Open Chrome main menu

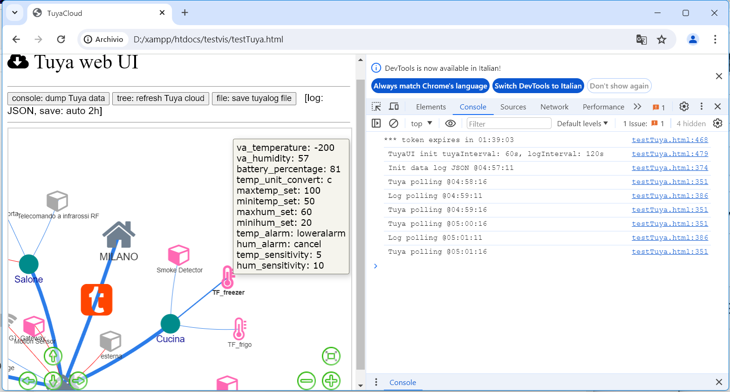coord(715,40)
